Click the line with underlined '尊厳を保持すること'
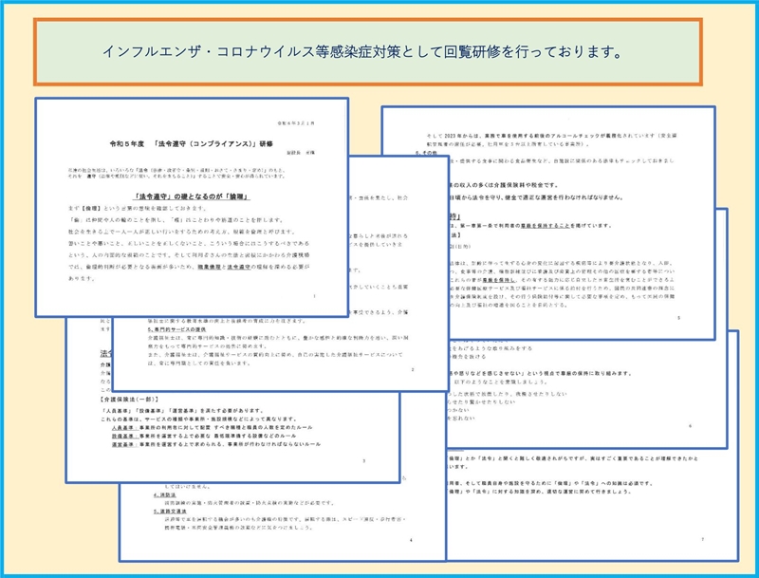759x578 pixels. (x=530, y=226)
